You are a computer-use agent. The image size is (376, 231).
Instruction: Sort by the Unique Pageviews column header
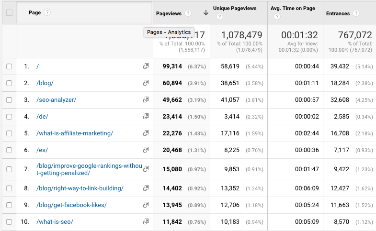[x=235, y=8]
